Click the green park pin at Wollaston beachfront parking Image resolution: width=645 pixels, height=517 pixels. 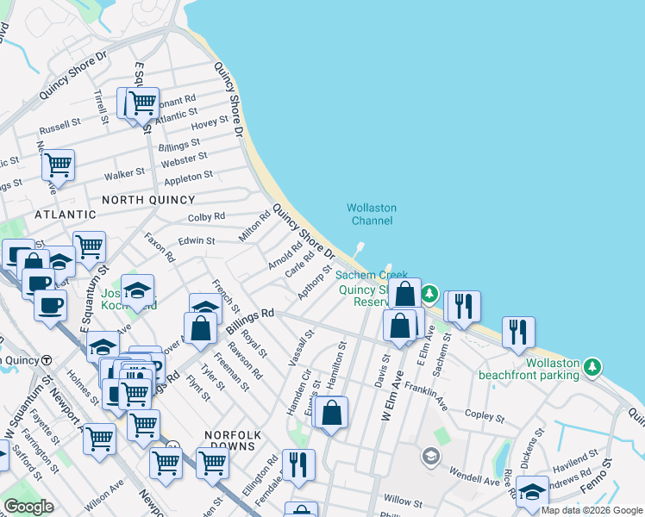click(592, 368)
